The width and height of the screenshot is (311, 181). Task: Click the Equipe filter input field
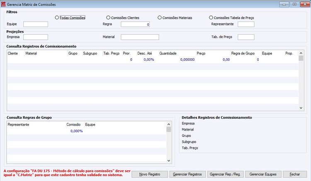[x=36, y=24]
